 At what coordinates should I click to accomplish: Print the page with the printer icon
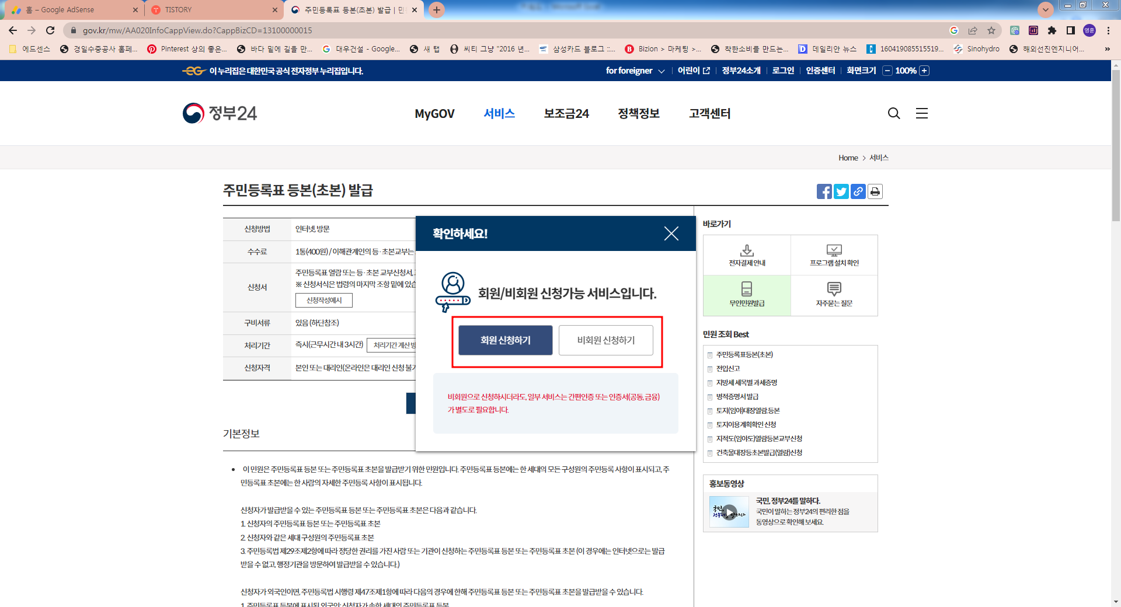coord(875,191)
